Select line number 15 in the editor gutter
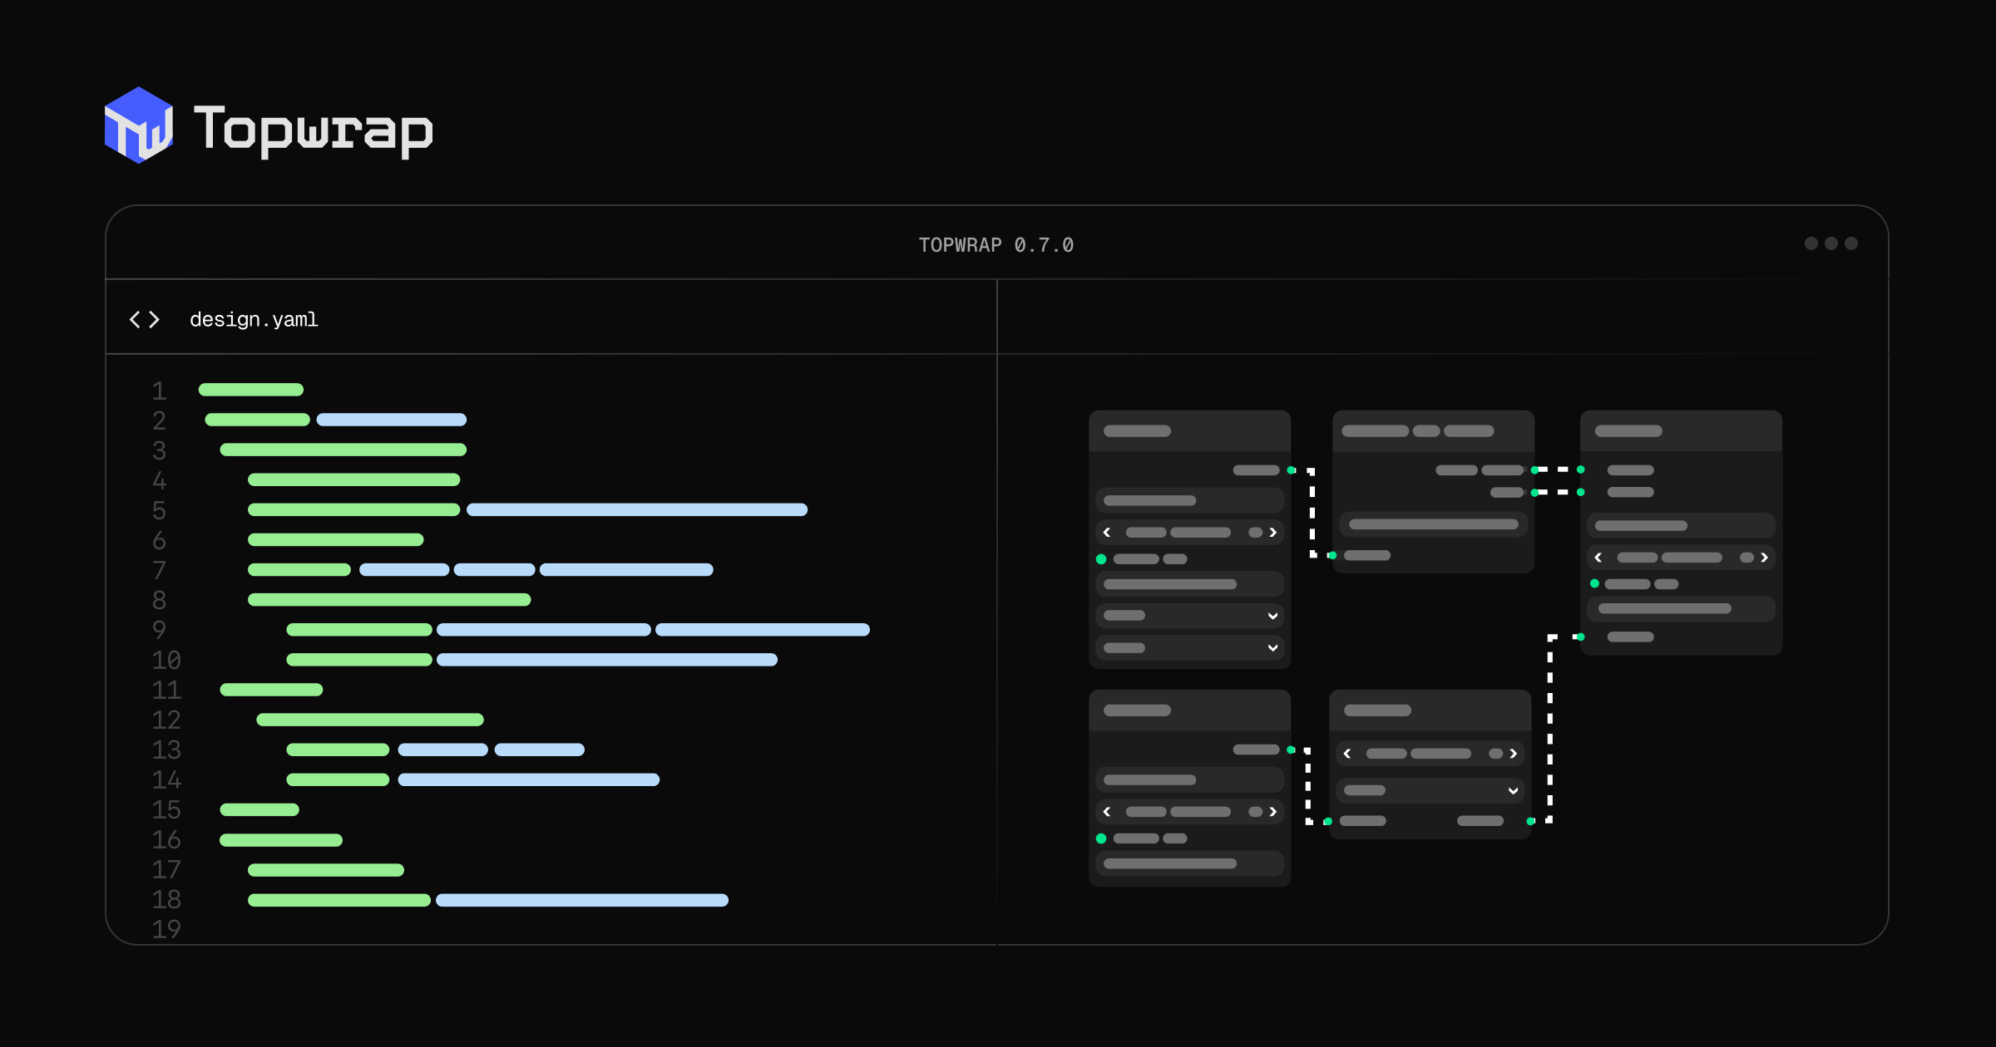1996x1047 pixels. point(166,809)
